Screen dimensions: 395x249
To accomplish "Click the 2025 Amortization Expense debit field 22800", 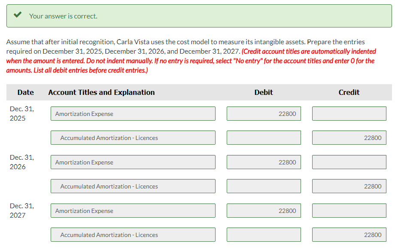I will click(x=264, y=113).
